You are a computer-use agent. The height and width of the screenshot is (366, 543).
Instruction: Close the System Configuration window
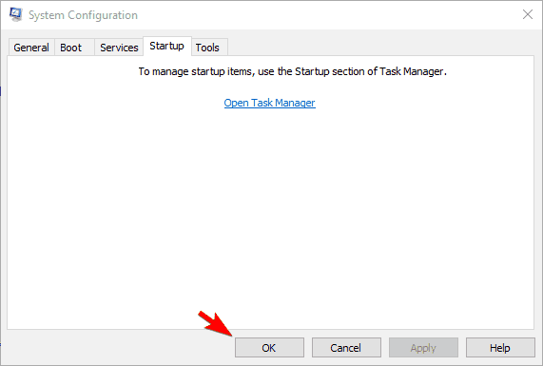click(x=528, y=14)
